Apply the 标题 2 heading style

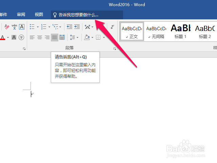[205, 32]
